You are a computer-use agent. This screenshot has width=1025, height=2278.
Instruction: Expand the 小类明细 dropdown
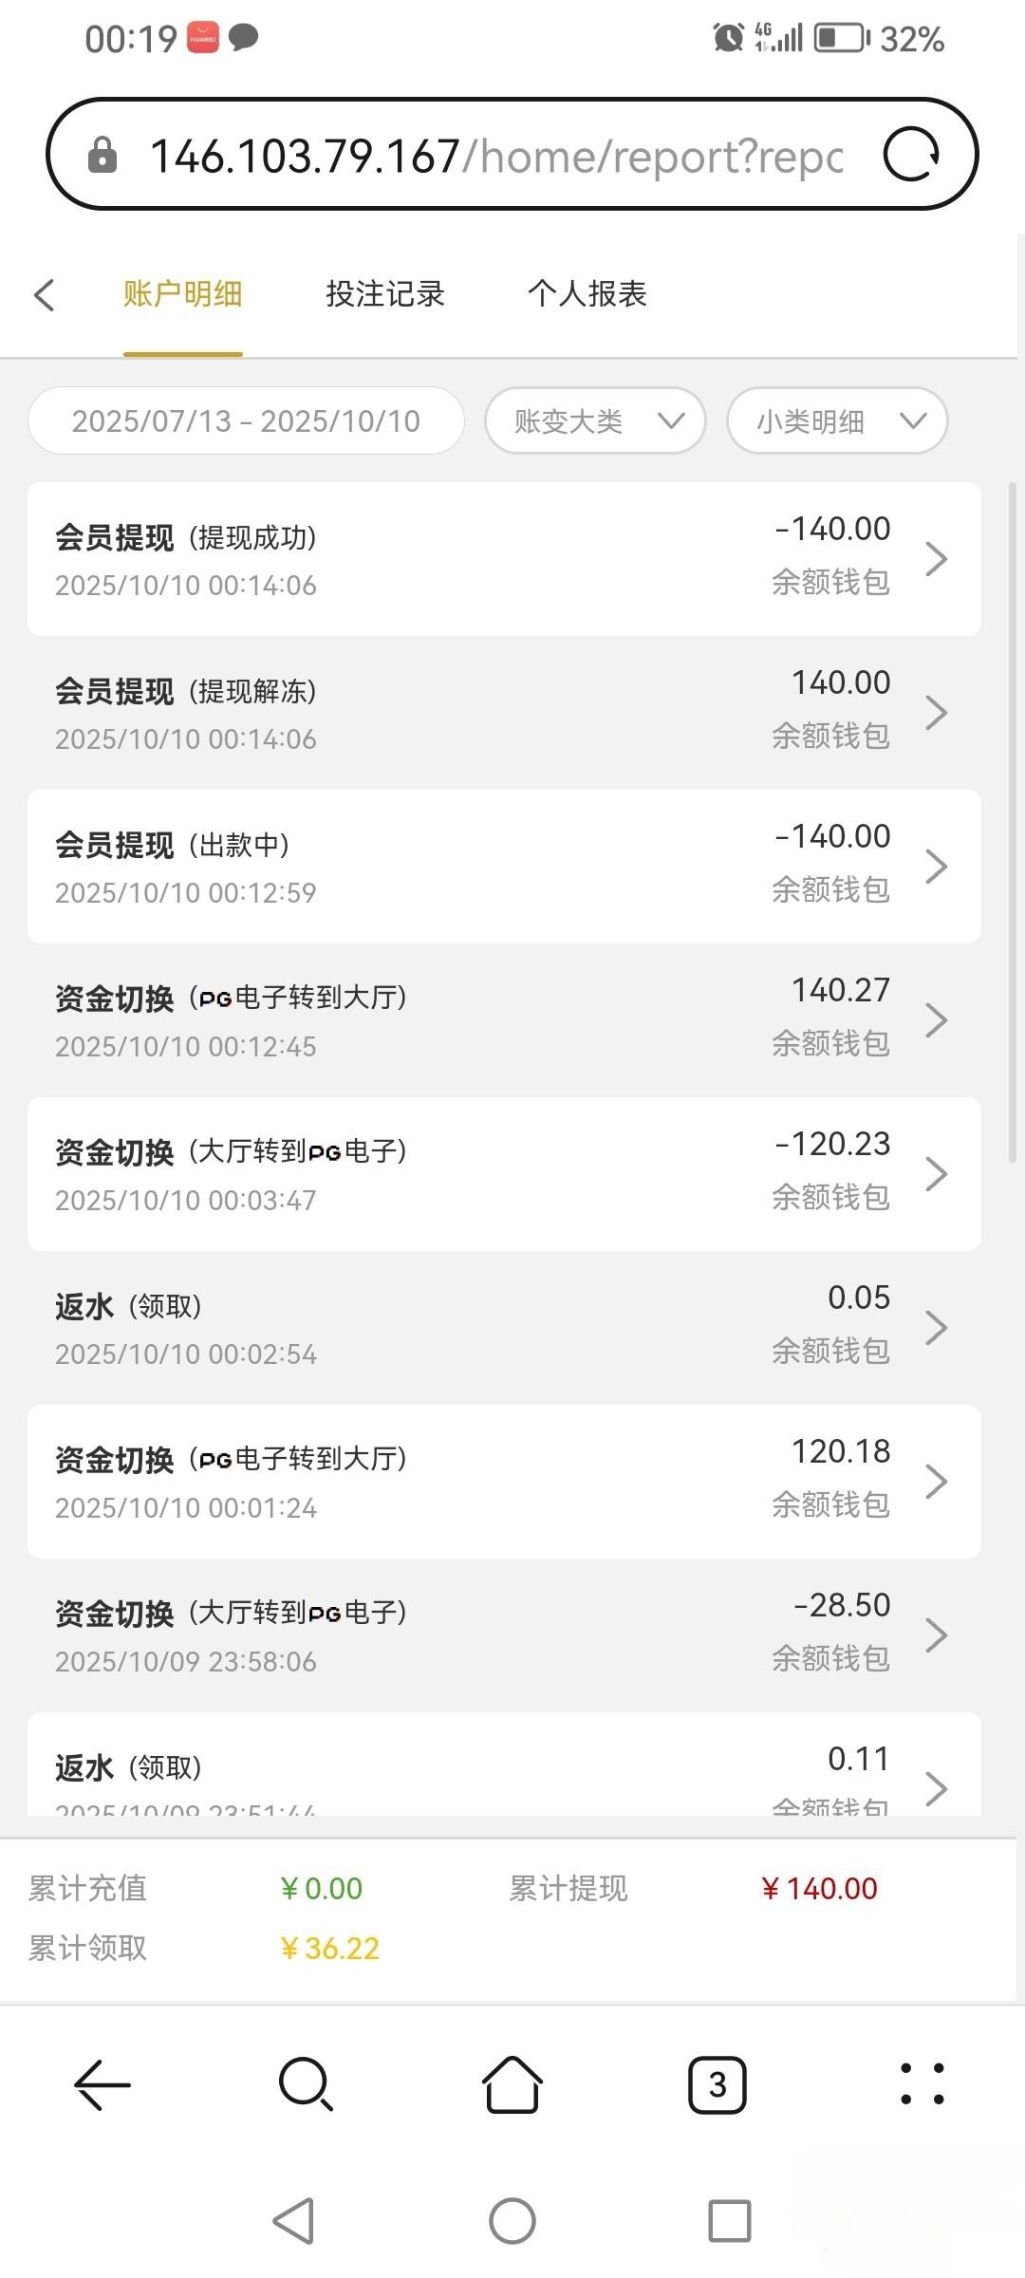pyautogui.click(x=837, y=421)
